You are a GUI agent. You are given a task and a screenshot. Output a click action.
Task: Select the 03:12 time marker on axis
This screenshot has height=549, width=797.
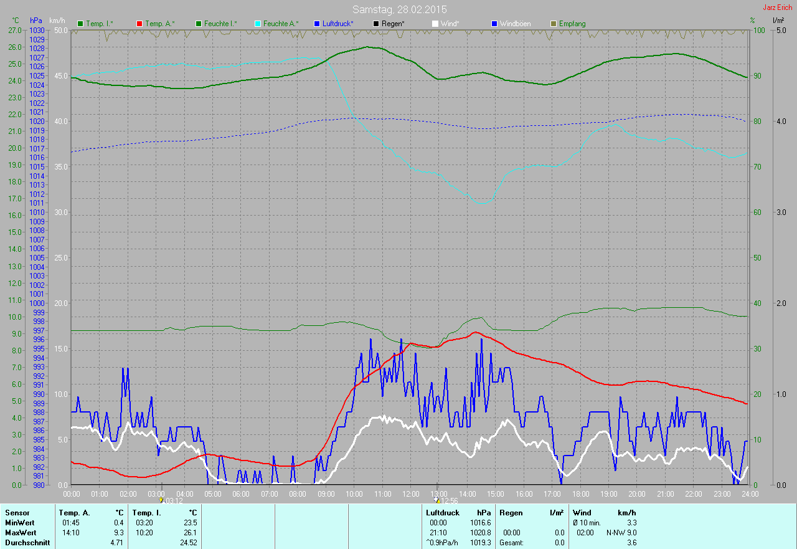click(161, 500)
